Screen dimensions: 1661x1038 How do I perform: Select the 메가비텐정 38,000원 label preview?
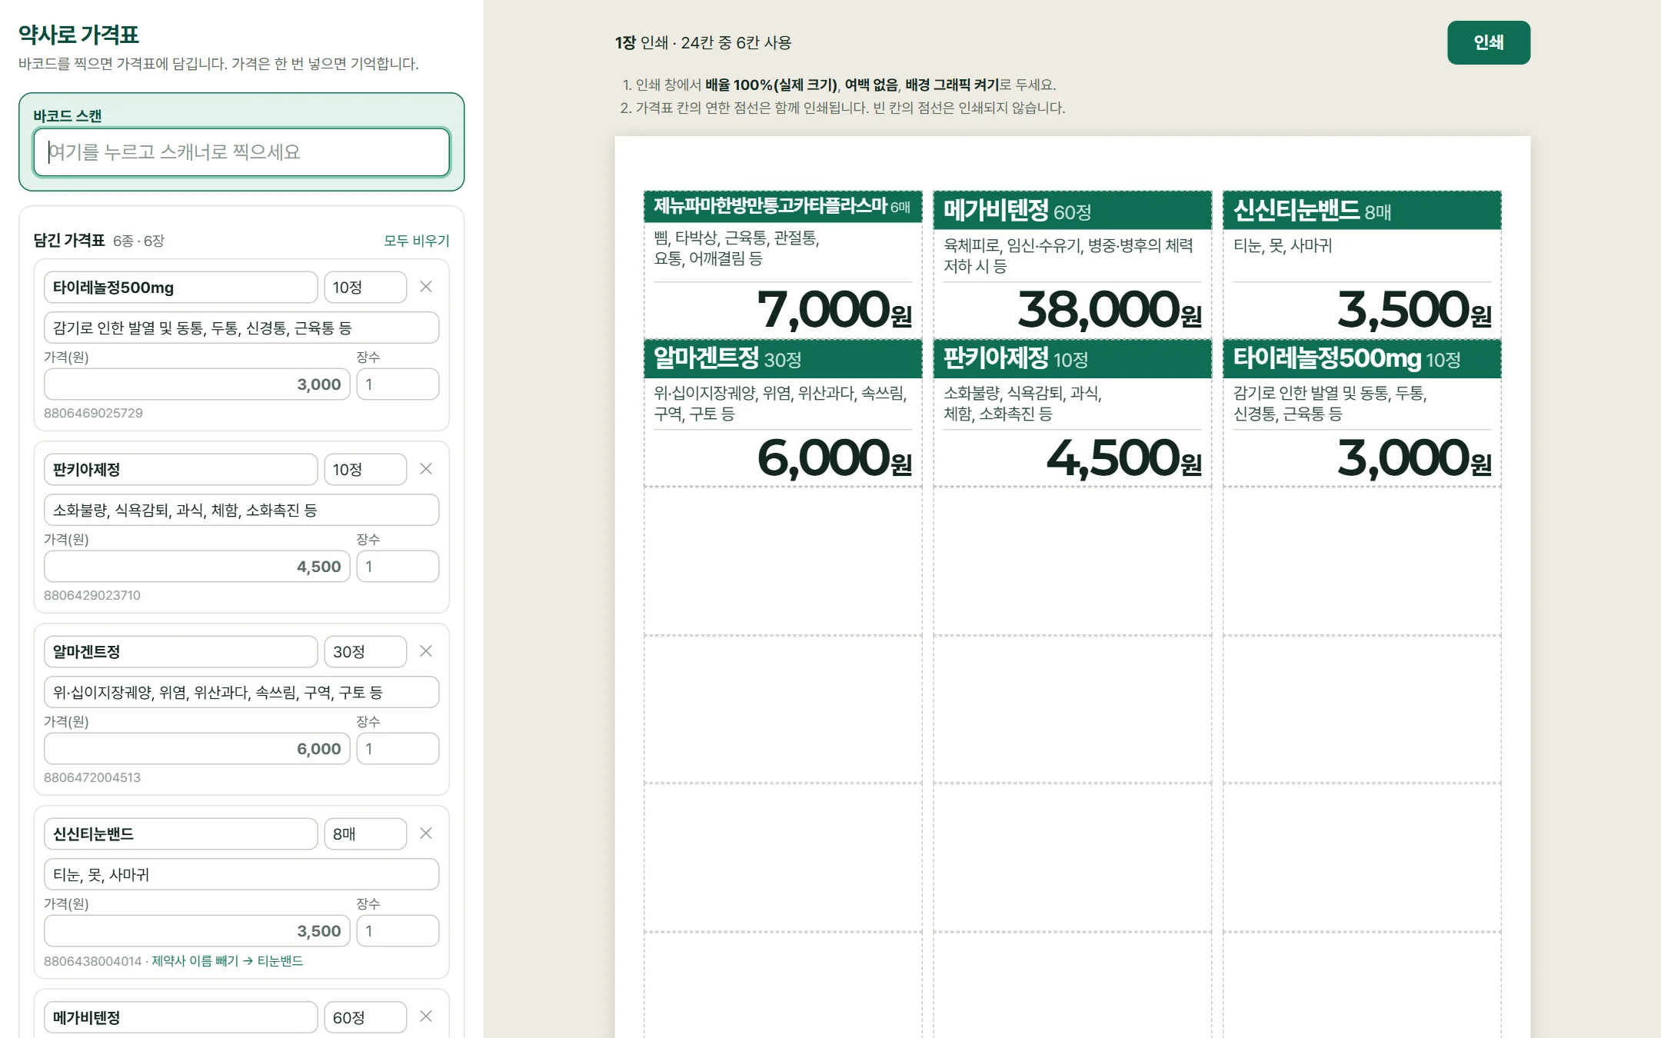pos(1073,264)
